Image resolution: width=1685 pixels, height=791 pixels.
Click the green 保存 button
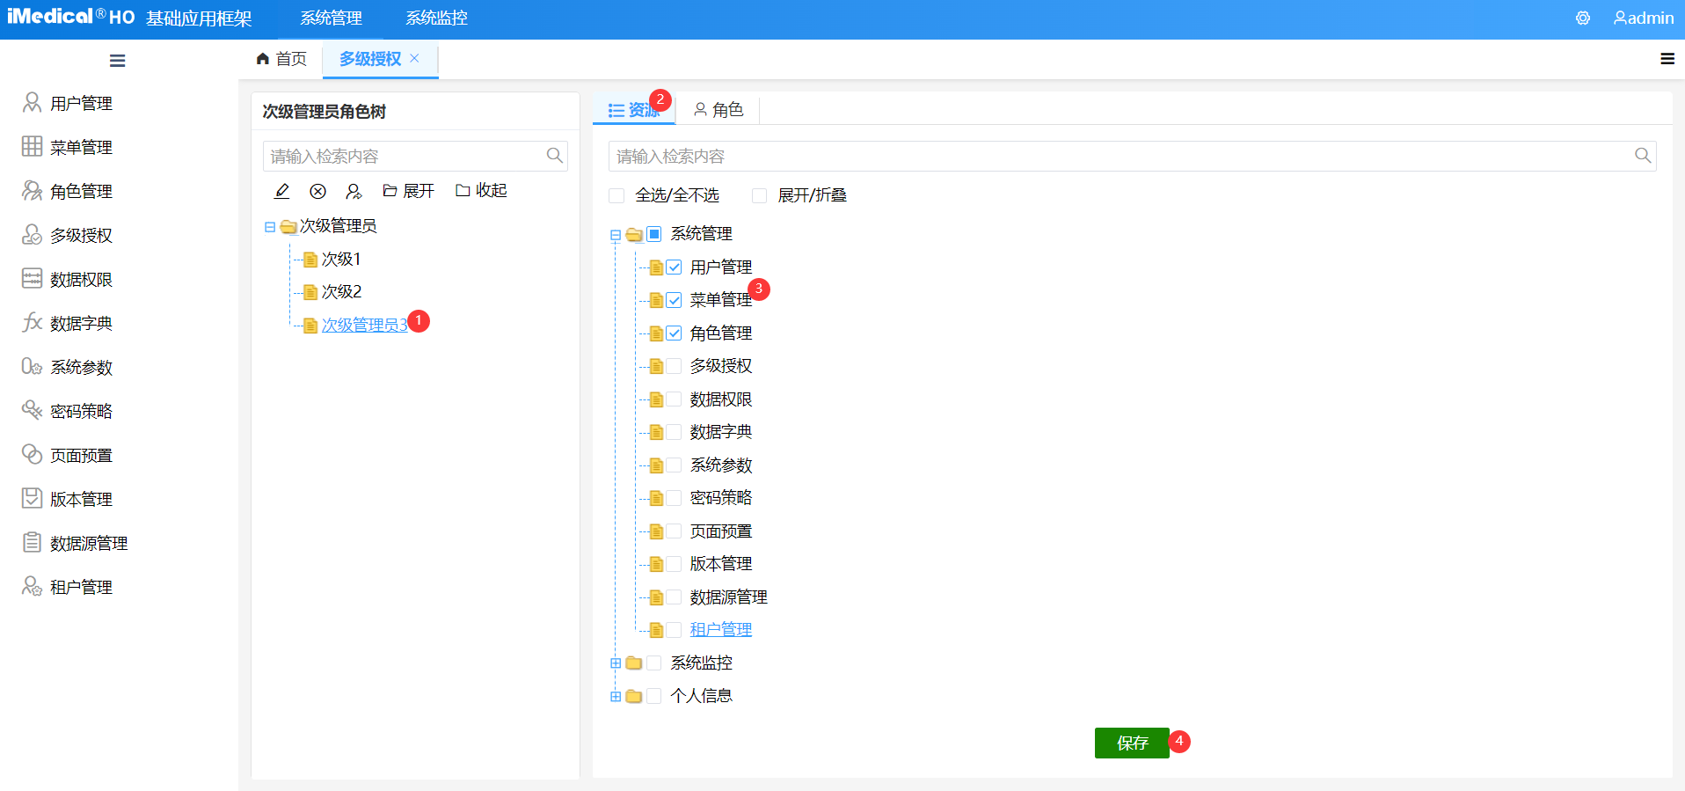(1132, 743)
